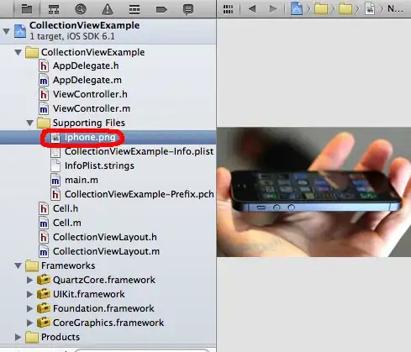The height and width of the screenshot is (352, 411).
Task: Click the Products folder icon
Action: [32, 337]
